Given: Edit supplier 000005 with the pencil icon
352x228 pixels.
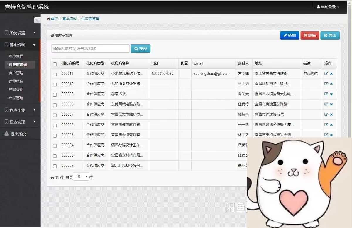Looking at the screenshot, I should click(326, 135).
